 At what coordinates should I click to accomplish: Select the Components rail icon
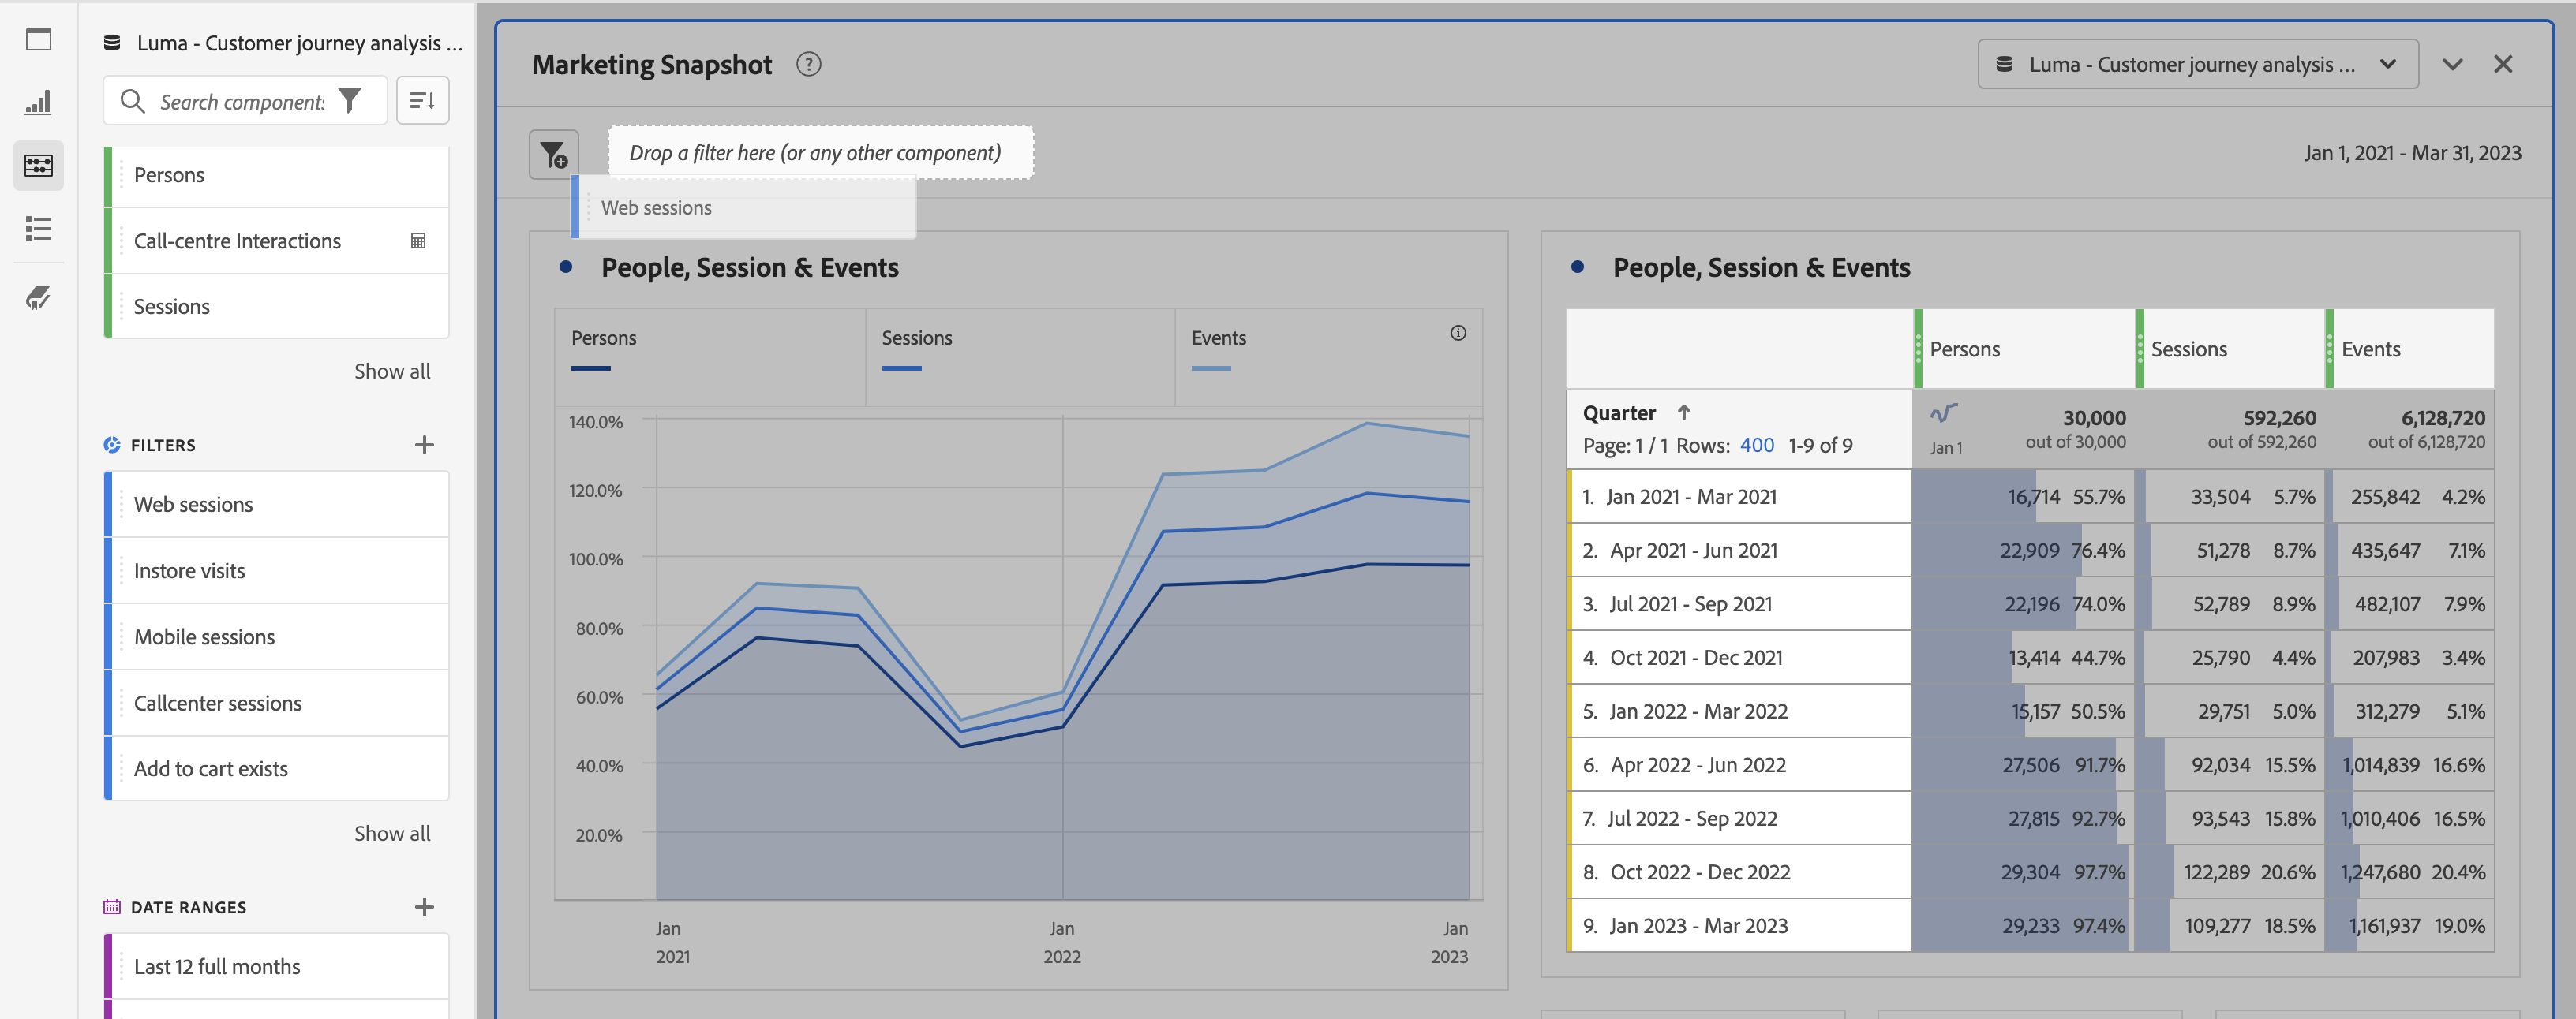(x=38, y=166)
